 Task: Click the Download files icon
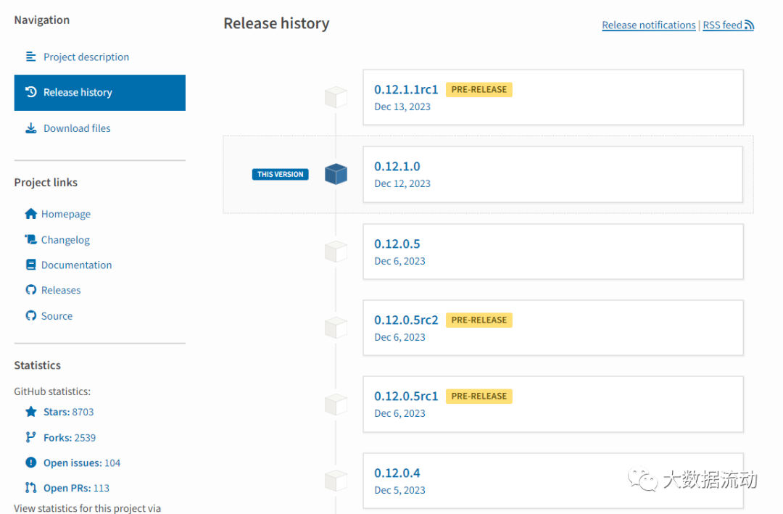[30, 128]
